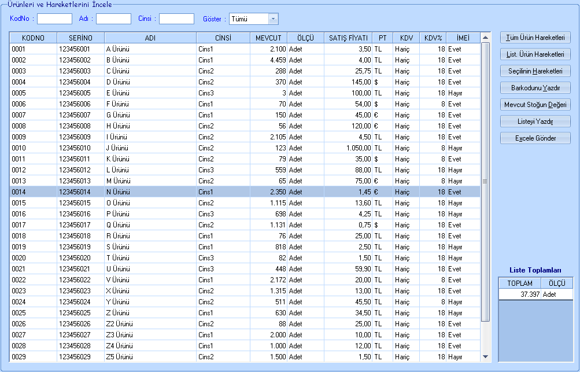Select O Ürünü in the table

point(245,203)
